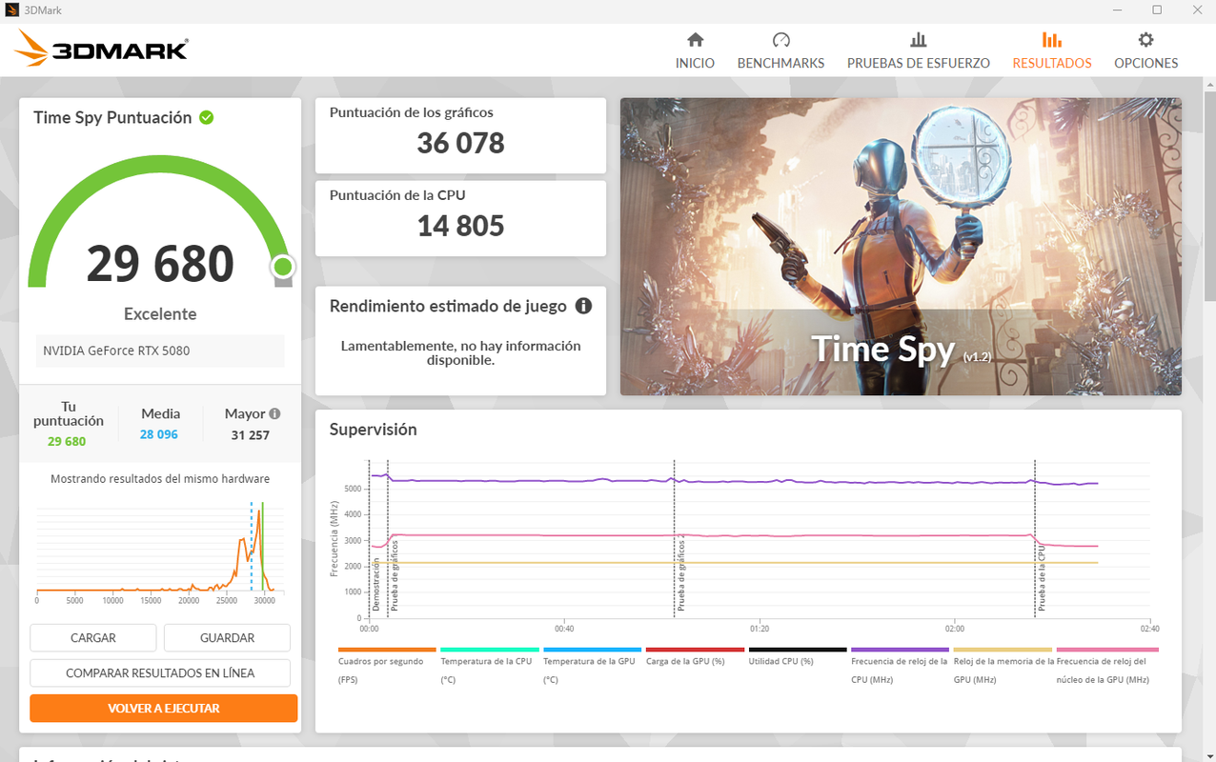This screenshot has height=762, width=1216.
Task: Toggle Frecuencia de reloj de la CPU legend
Action: 900,667
